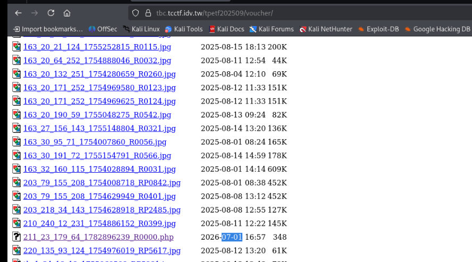Open 163_20_190_59_1755048275_R0542.jpg

tap(97, 115)
